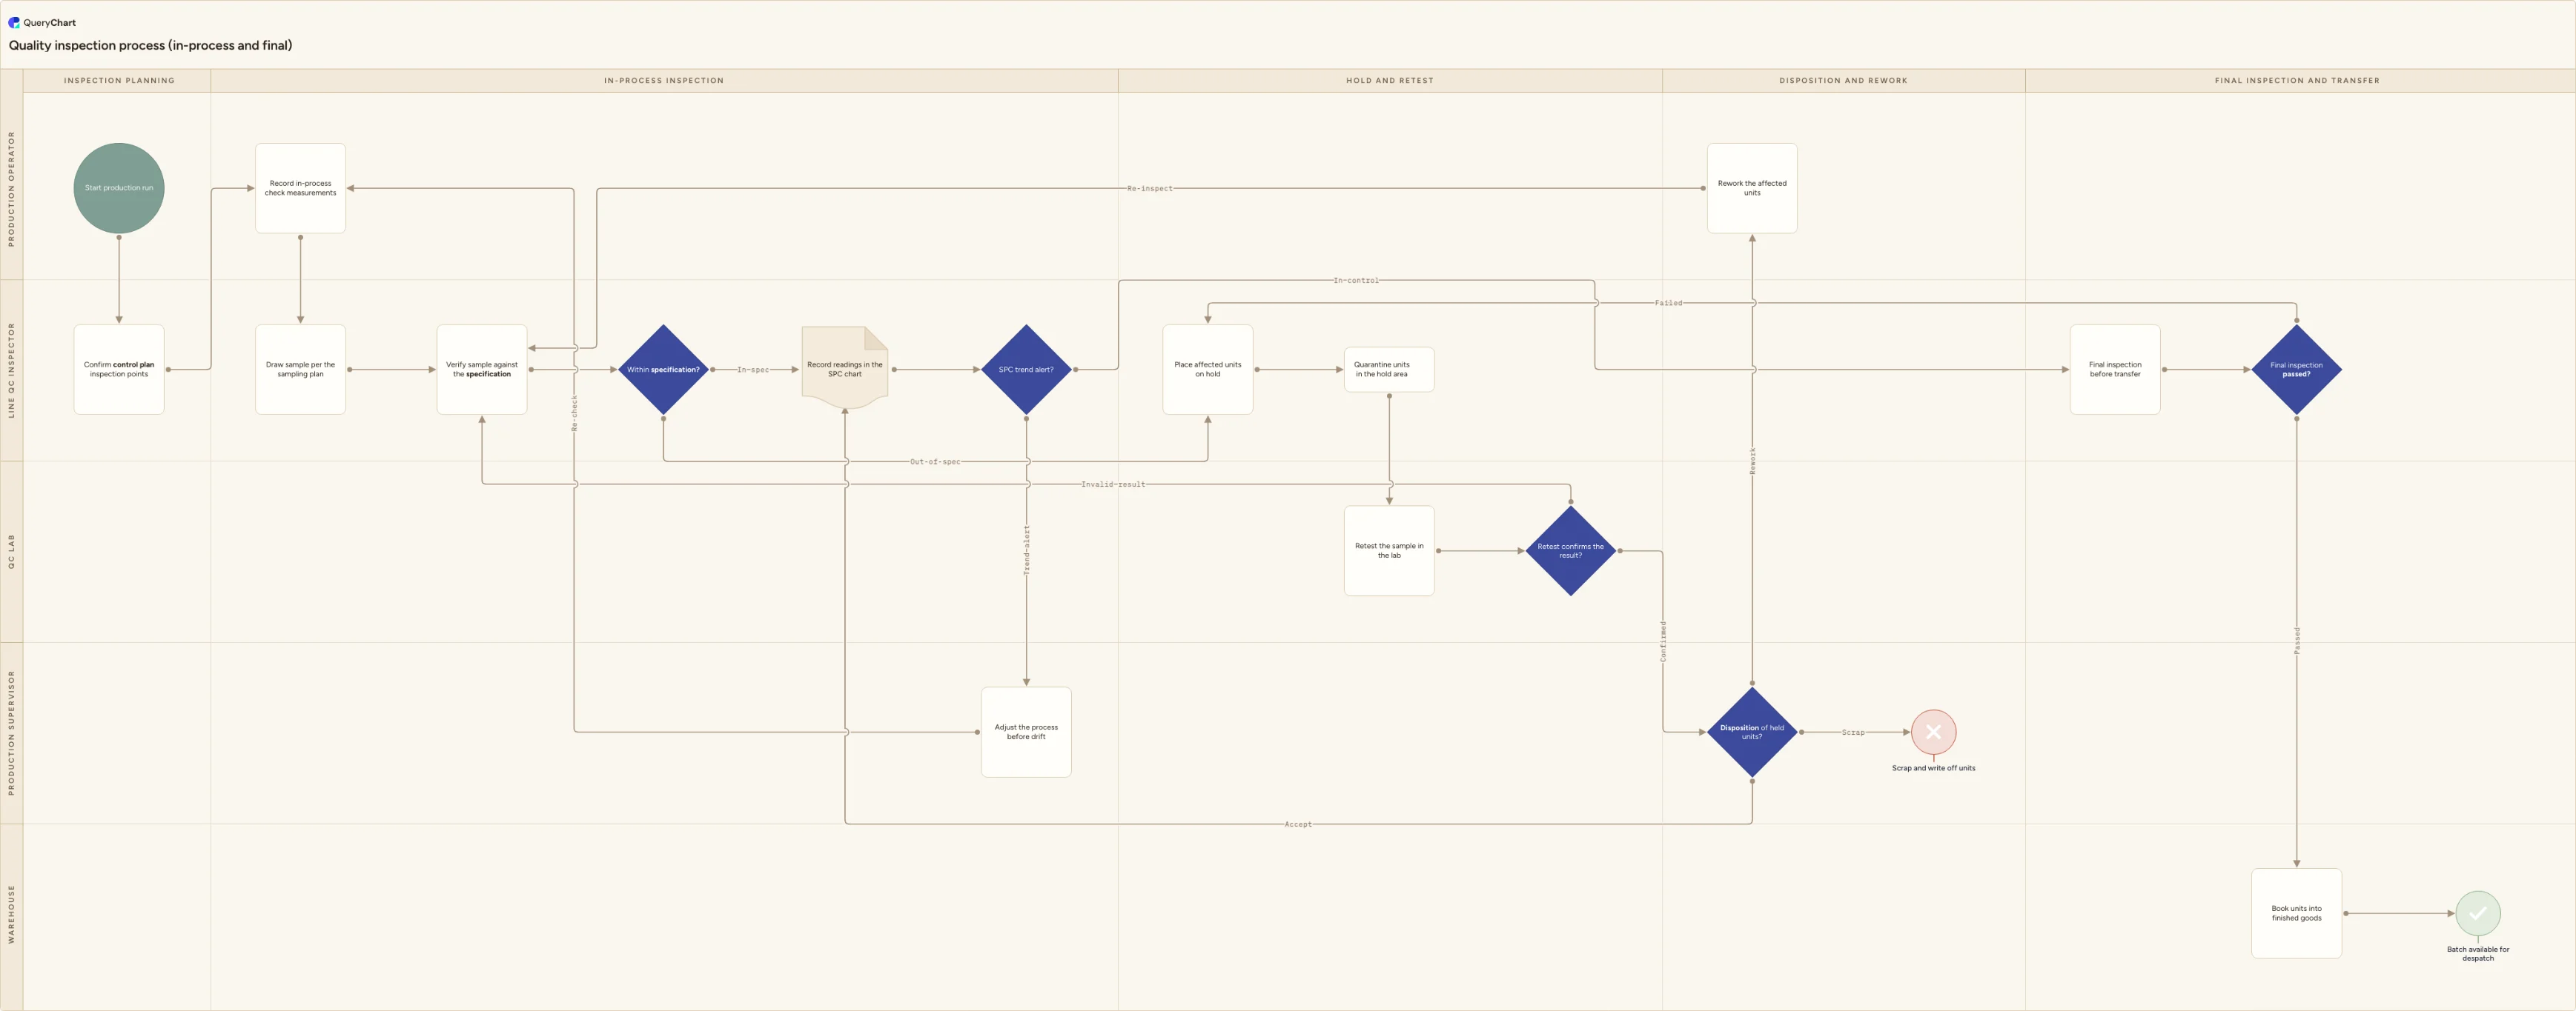Select the Draw sample per the sampling plan node

point(300,370)
